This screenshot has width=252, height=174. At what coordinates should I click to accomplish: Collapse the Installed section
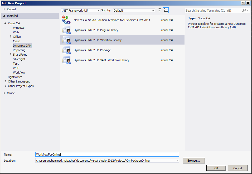[x=4, y=16]
